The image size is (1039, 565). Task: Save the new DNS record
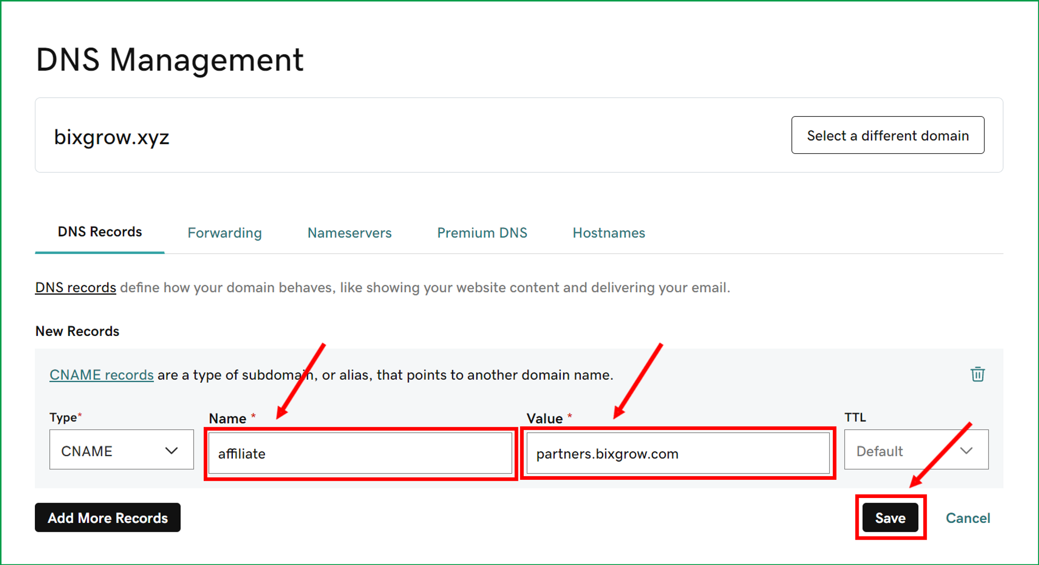click(890, 517)
